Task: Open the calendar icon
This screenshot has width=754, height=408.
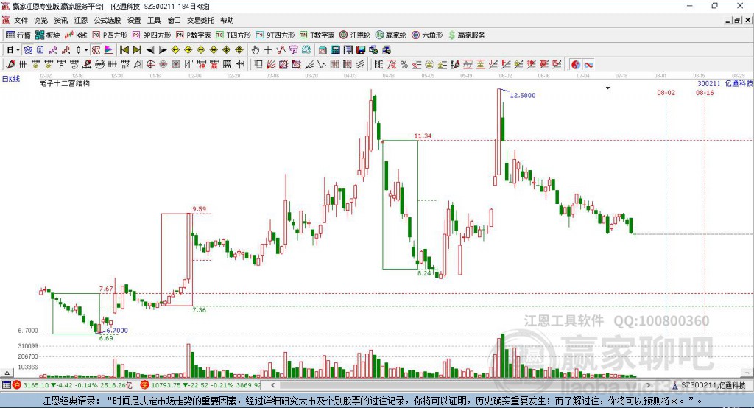Action: click(x=323, y=50)
